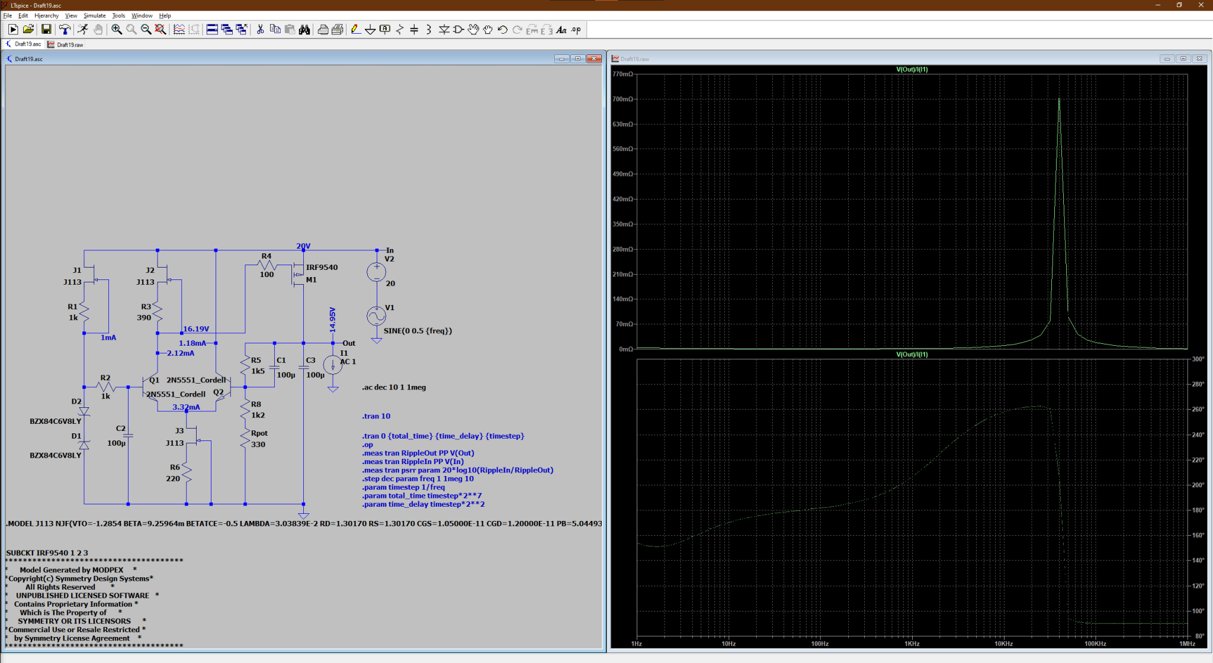The width and height of the screenshot is (1213, 663).
Task: Click the Zoom Out magnifier icon
Action: click(146, 30)
